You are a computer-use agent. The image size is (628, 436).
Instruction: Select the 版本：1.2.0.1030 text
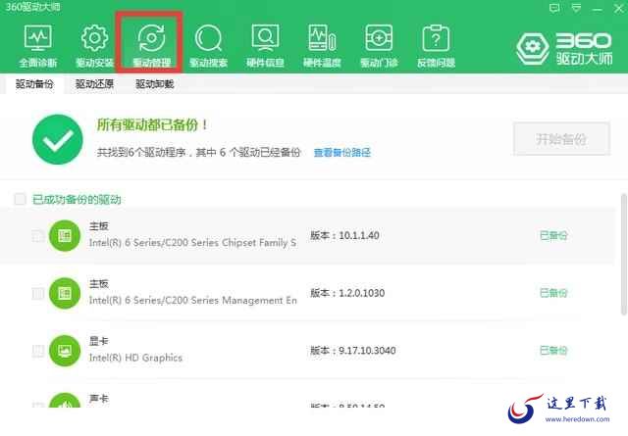(347, 293)
